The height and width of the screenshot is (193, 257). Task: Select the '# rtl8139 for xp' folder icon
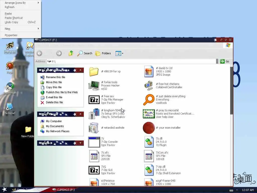94,72
